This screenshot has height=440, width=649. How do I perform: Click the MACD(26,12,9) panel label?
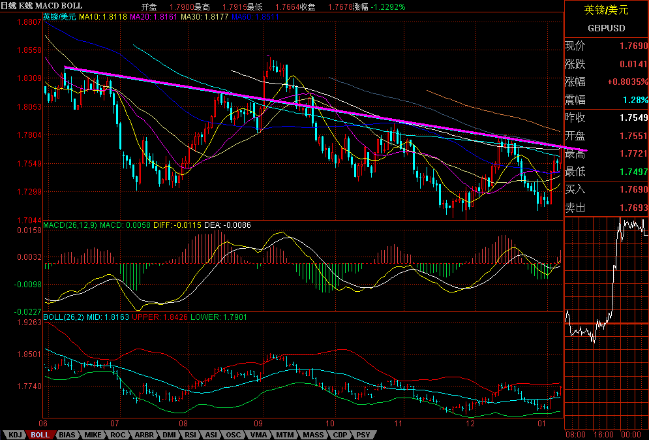point(70,225)
